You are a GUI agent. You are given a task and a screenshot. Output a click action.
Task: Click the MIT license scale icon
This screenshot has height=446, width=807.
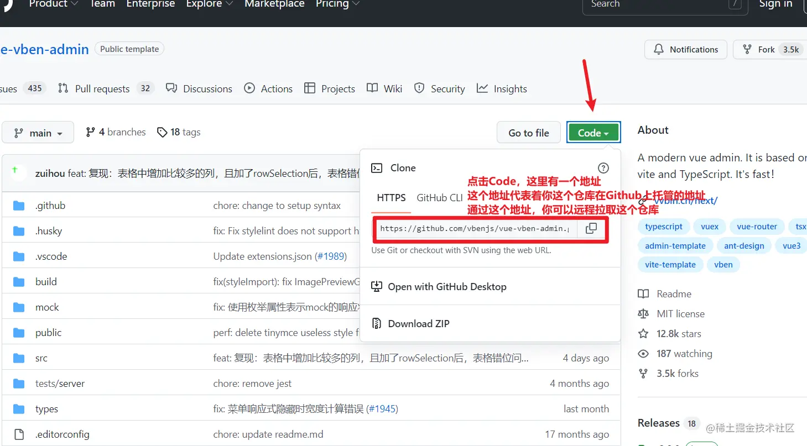(643, 314)
